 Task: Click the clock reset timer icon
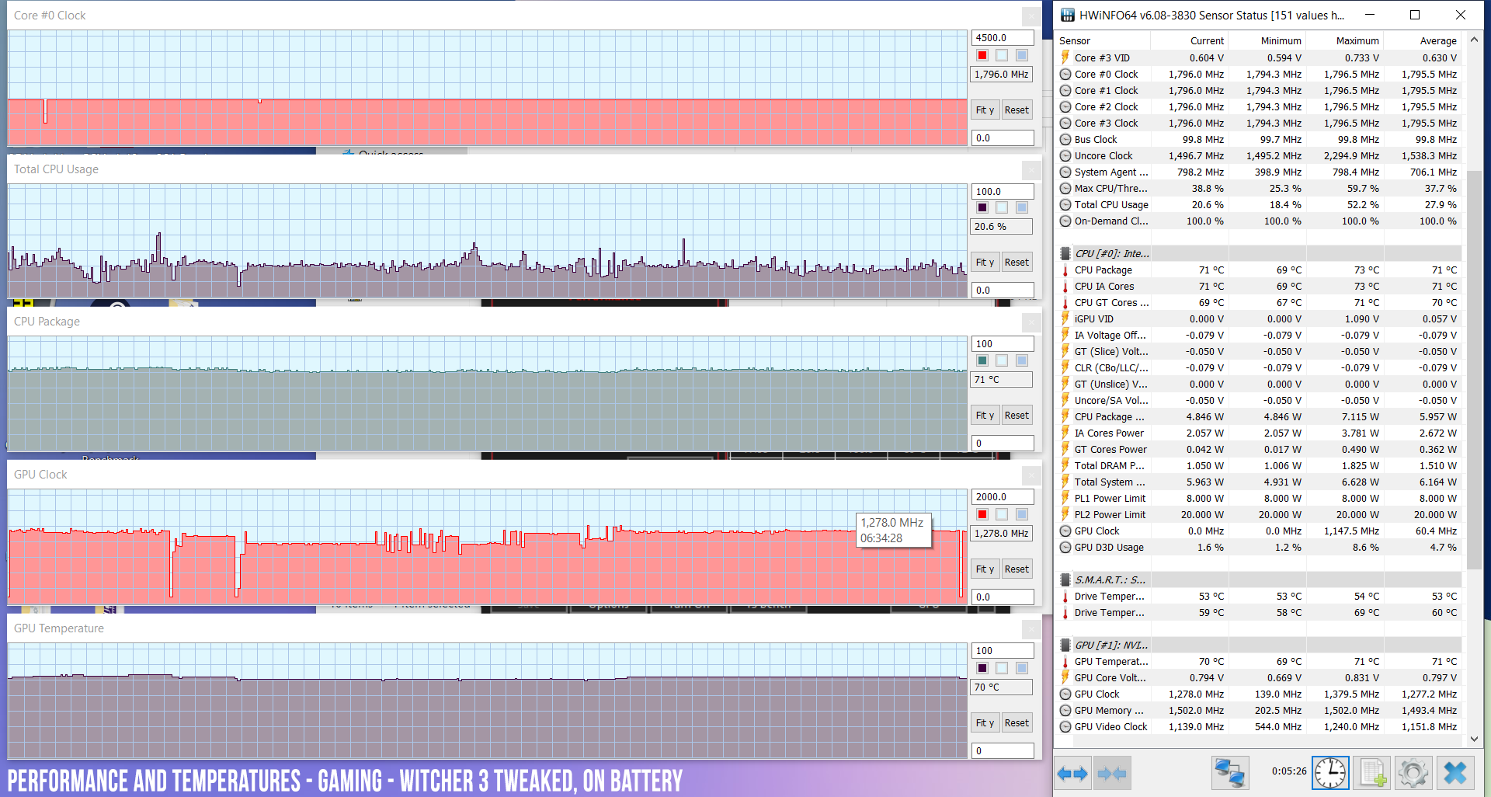tap(1330, 773)
